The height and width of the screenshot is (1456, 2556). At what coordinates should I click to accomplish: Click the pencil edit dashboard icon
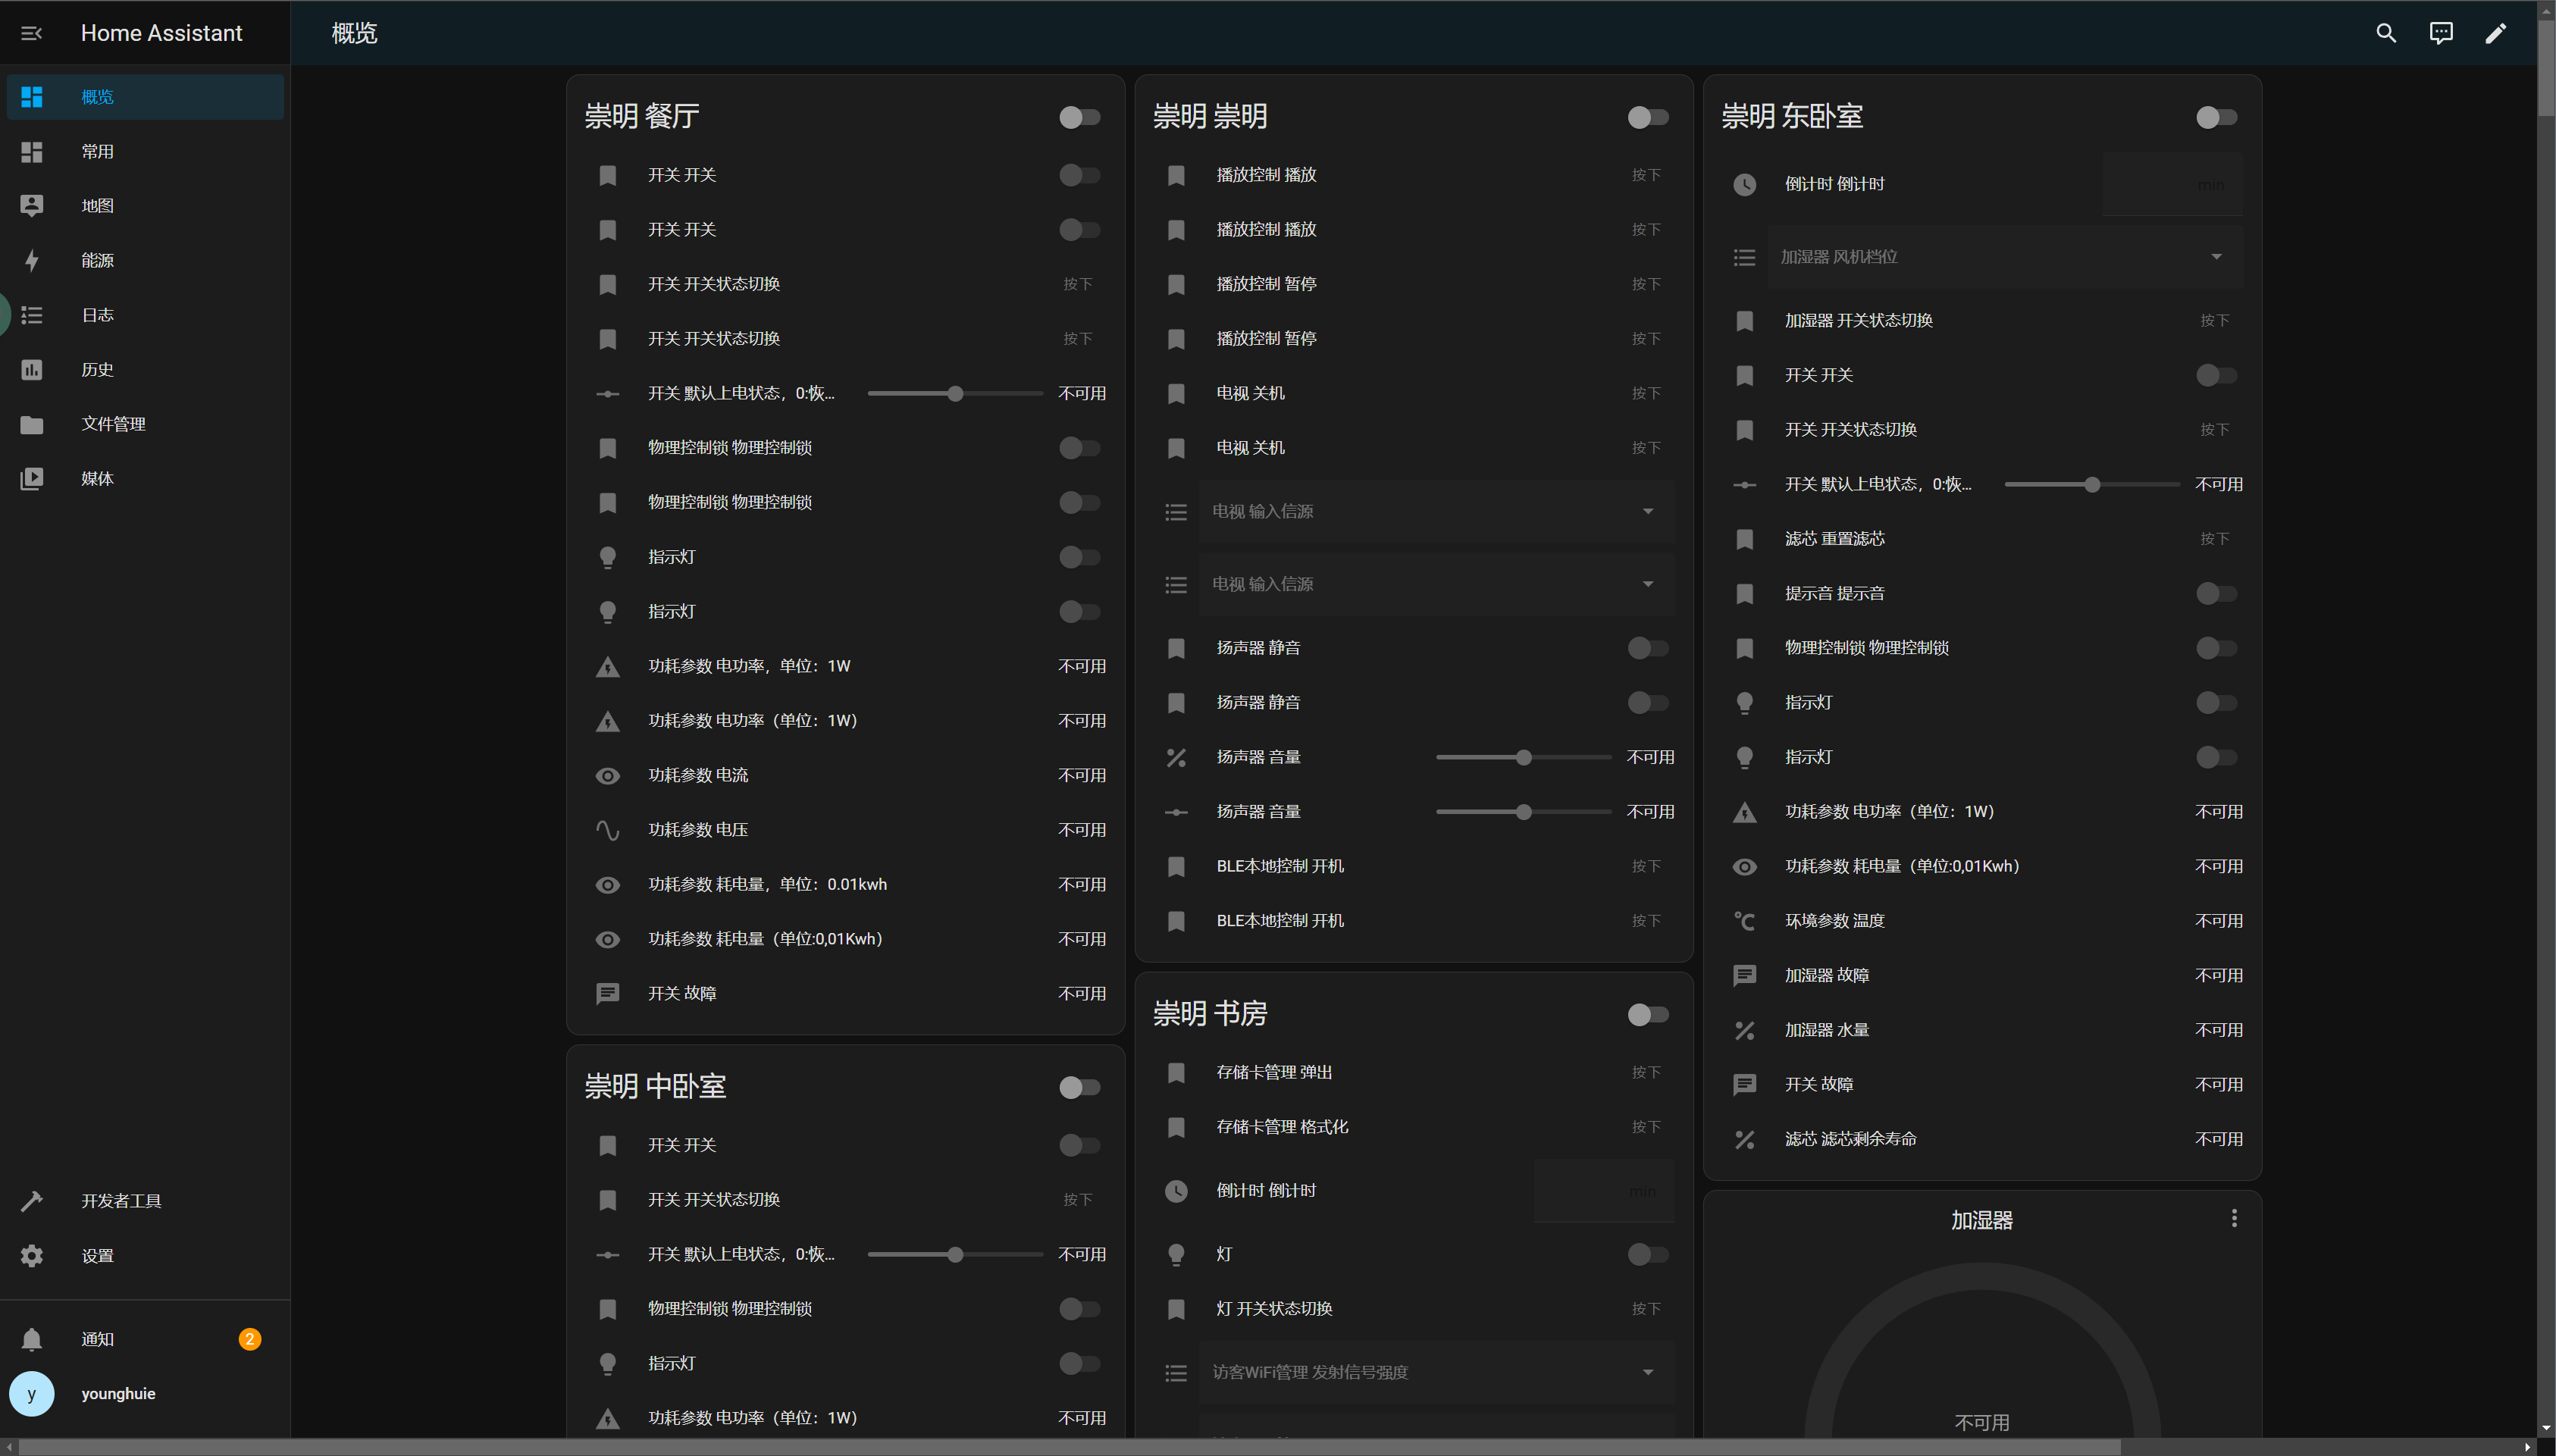tap(2496, 33)
